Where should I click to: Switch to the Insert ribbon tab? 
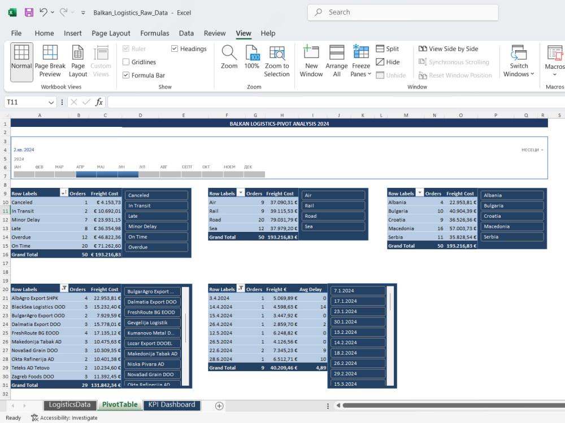pos(73,33)
